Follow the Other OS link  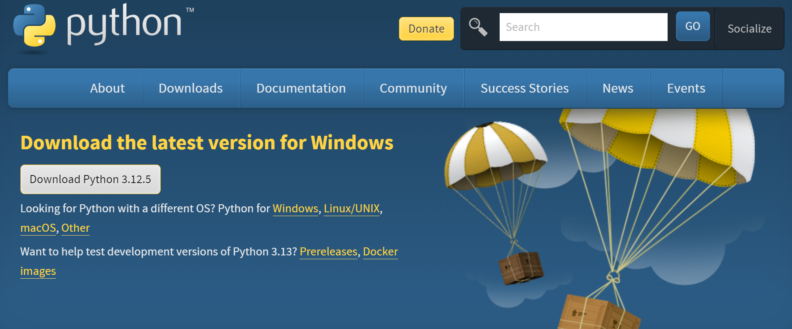(75, 228)
